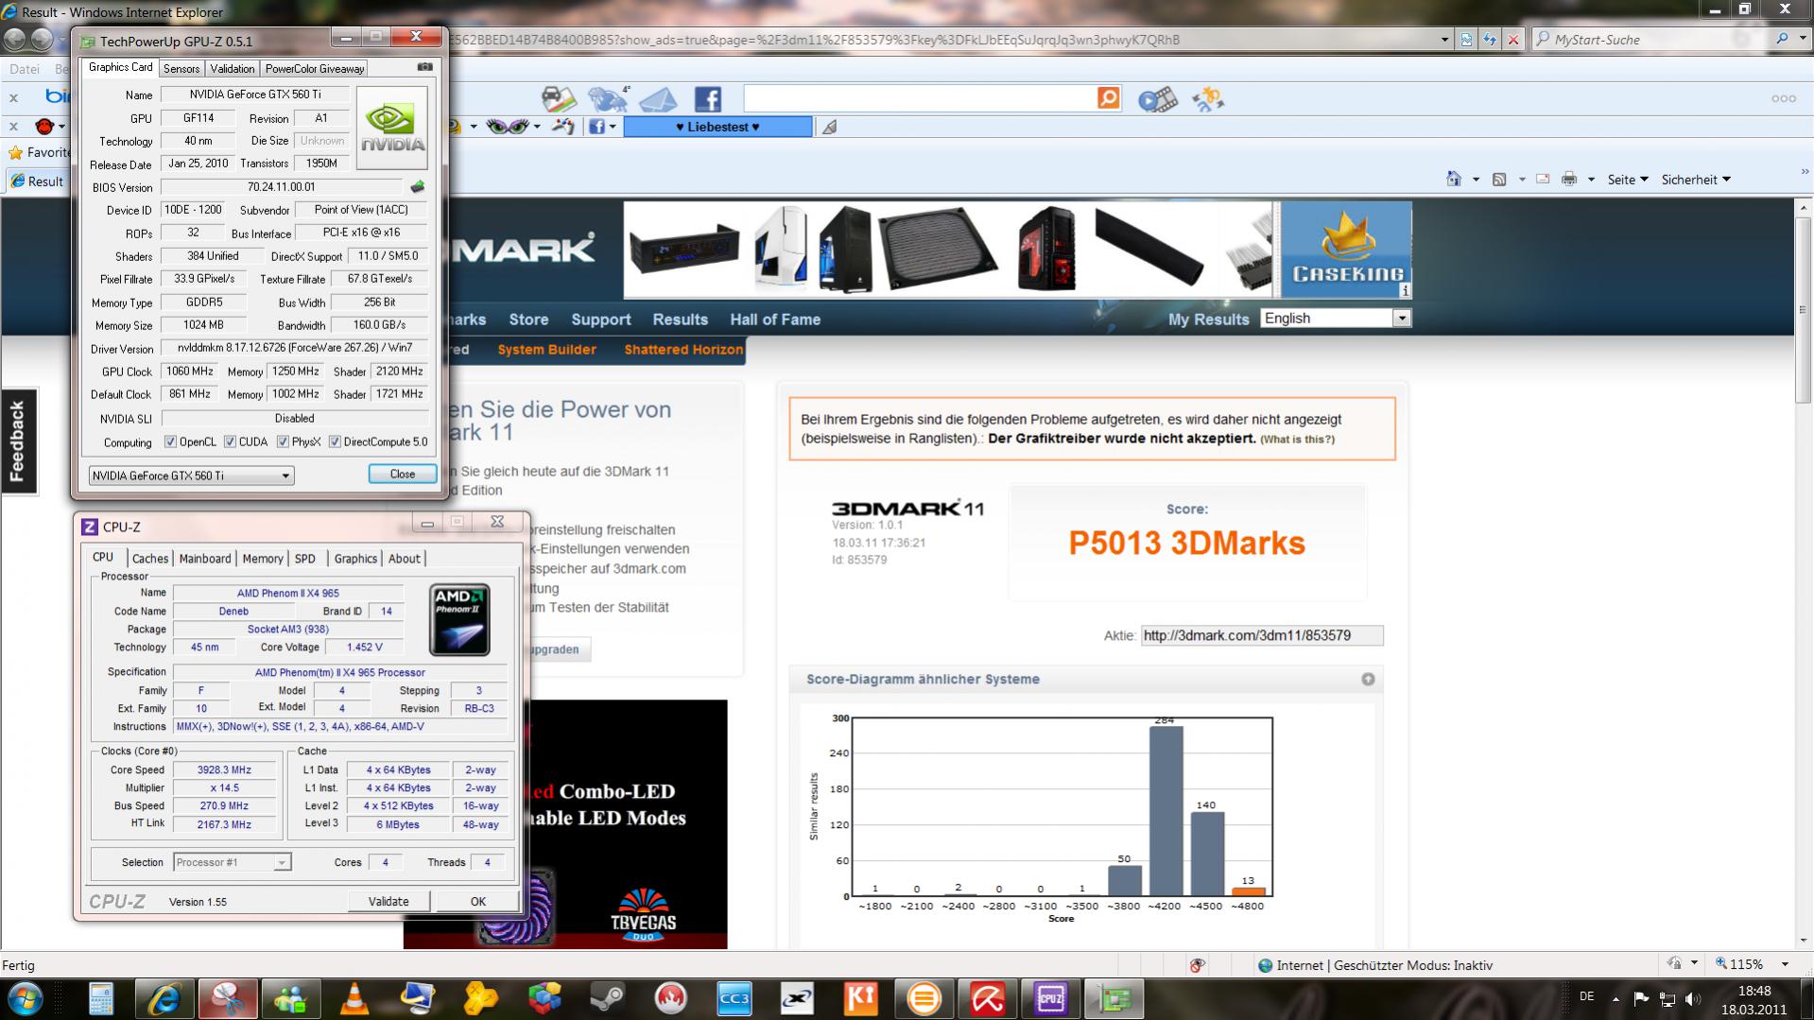Image resolution: width=1814 pixels, height=1020 pixels.
Task: Click BIOS save chip icon in GPU-Z
Action: (417, 187)
